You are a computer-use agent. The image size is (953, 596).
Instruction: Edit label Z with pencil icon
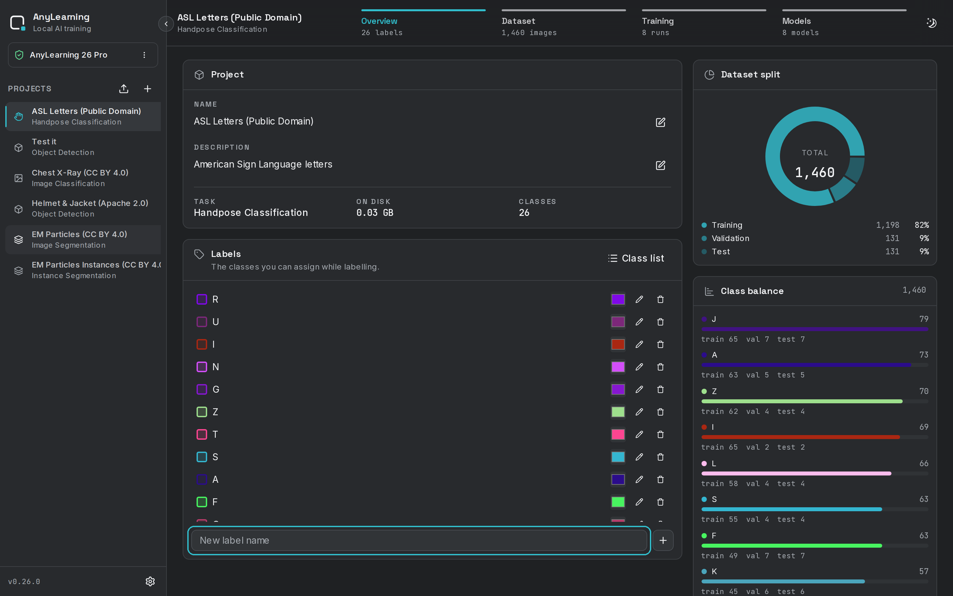pyautogui.click(x=639, y=412)
